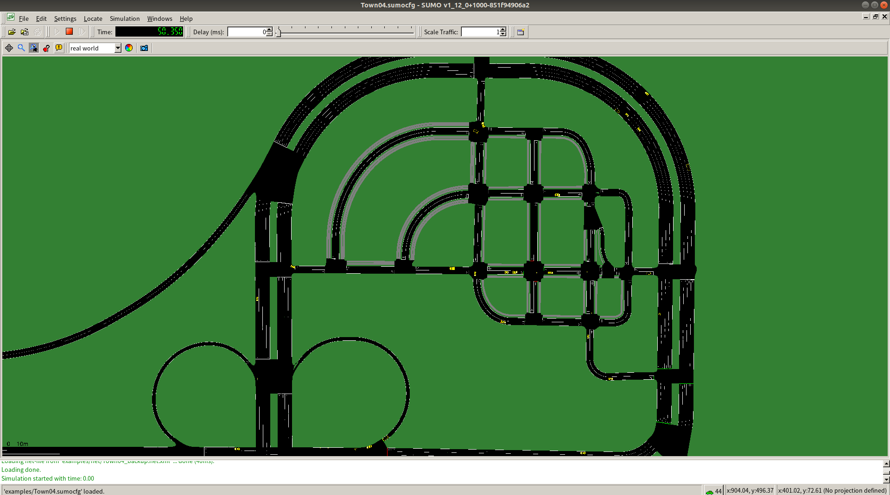Click the 'Scale Traffic:' label
Image resolution: width=890 pixels, height=495 pixels.
coord(441,32)
